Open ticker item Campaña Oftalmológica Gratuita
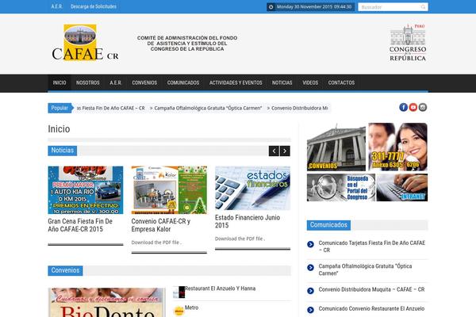This screenshot has height=317, width=476. tap(208, 108)
